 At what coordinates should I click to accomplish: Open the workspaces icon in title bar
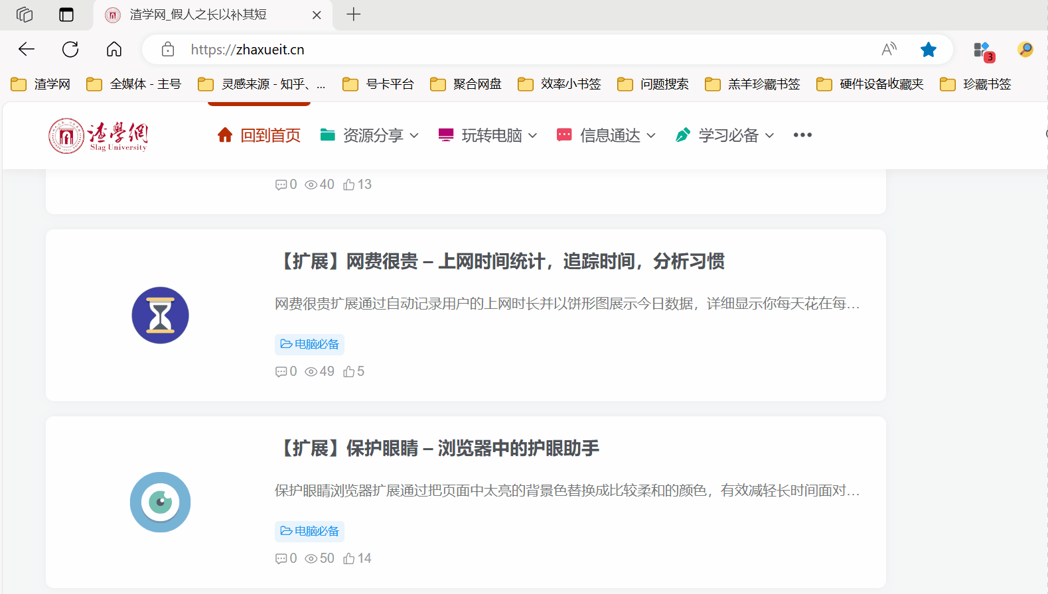pyautogui.click(x=25, y=15)
